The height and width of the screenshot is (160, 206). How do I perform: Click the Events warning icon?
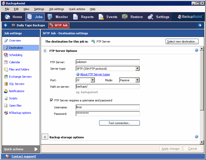[101, 17]
